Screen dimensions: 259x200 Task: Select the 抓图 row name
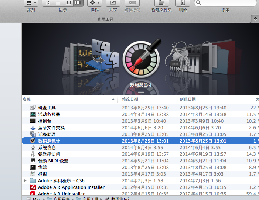tap(42, 174)
